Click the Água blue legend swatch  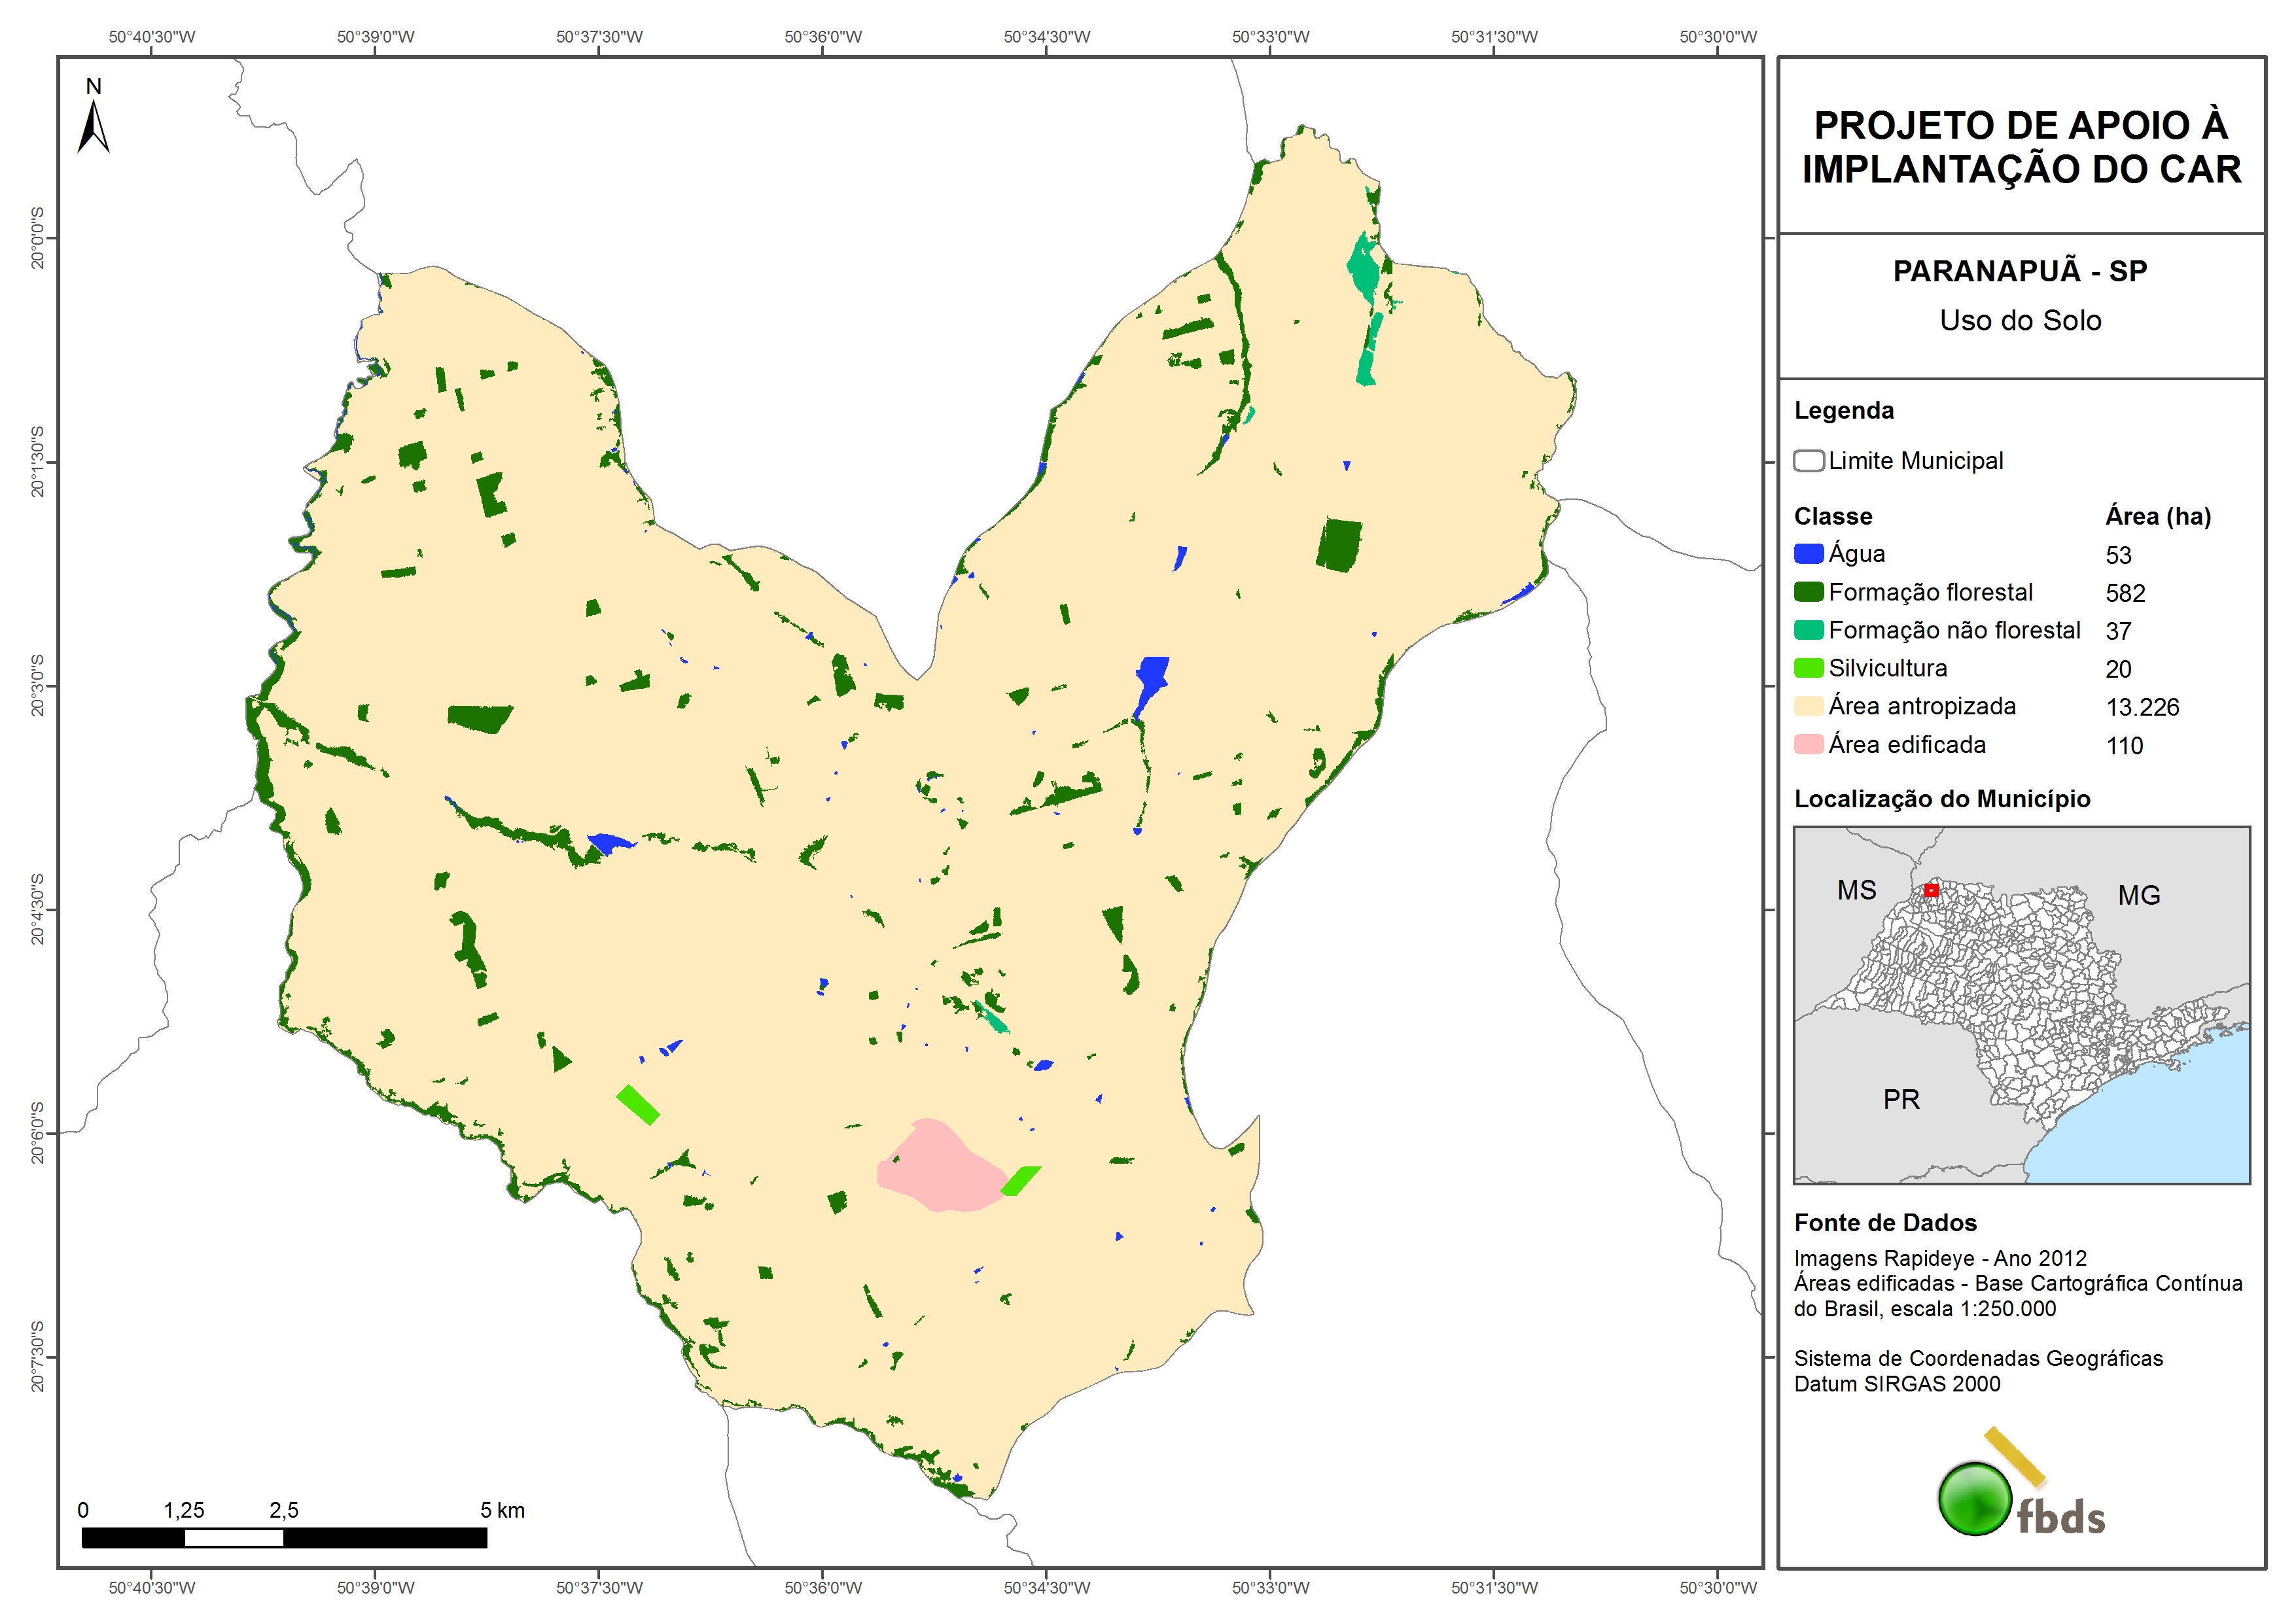pyautogui.click(x=1808, y=554)
